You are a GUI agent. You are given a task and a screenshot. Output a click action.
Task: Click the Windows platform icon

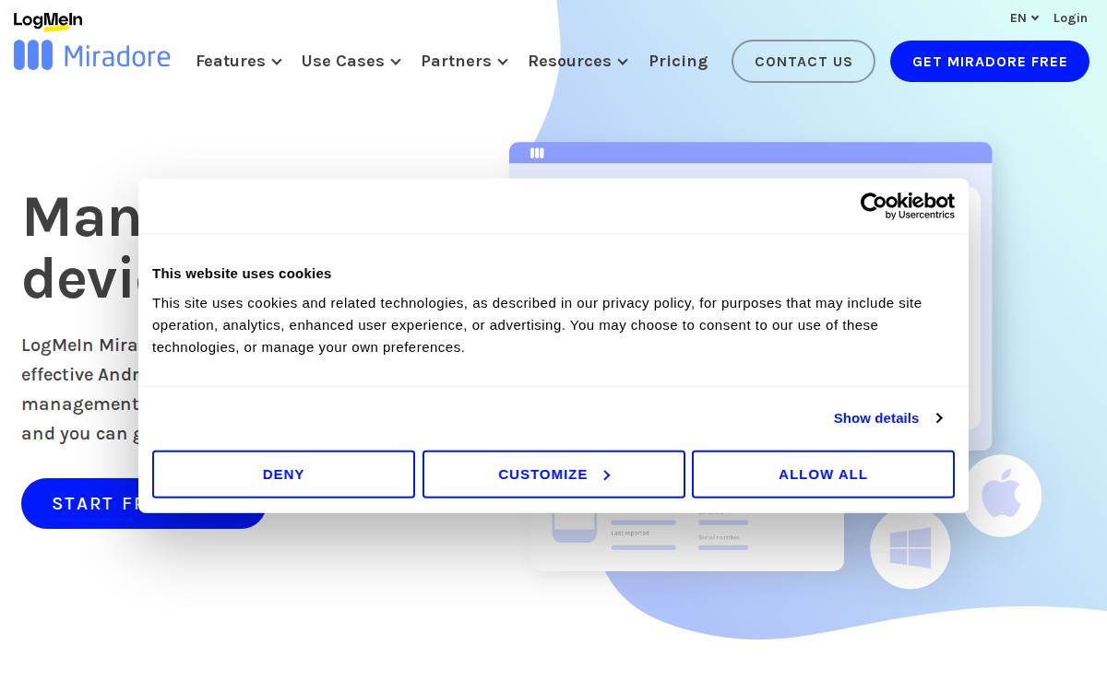tap(911, 548)
